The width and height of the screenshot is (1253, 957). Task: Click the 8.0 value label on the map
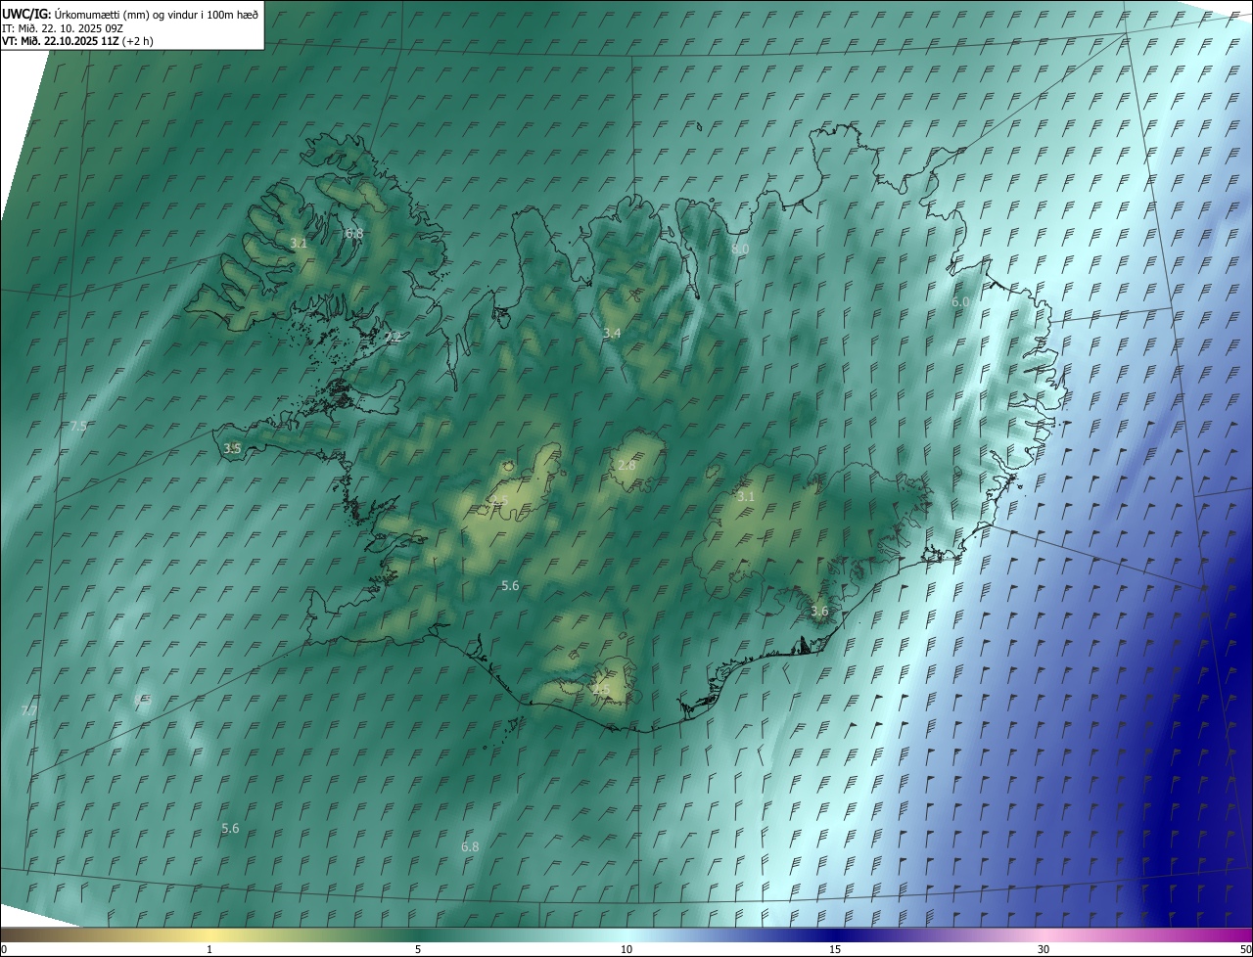tap(740, 250)
